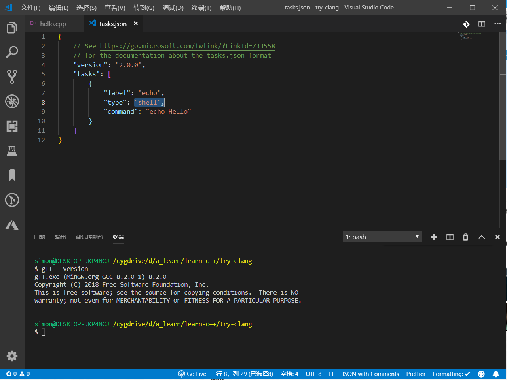
Task: Click the "2.0.0" version value
Action: click(129, 65)
